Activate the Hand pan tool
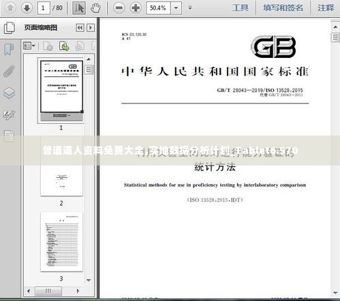Image resolution: width=340 pixels, height=301 pixels. 95,8
